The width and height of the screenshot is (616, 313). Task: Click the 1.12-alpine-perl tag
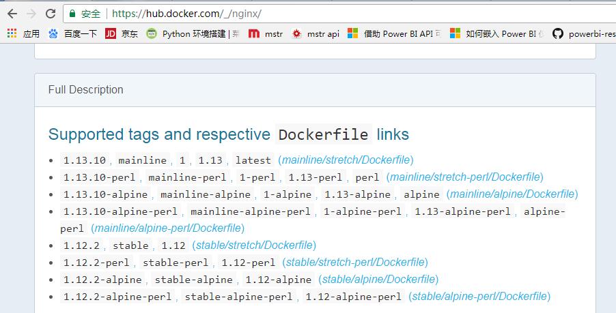354,297
